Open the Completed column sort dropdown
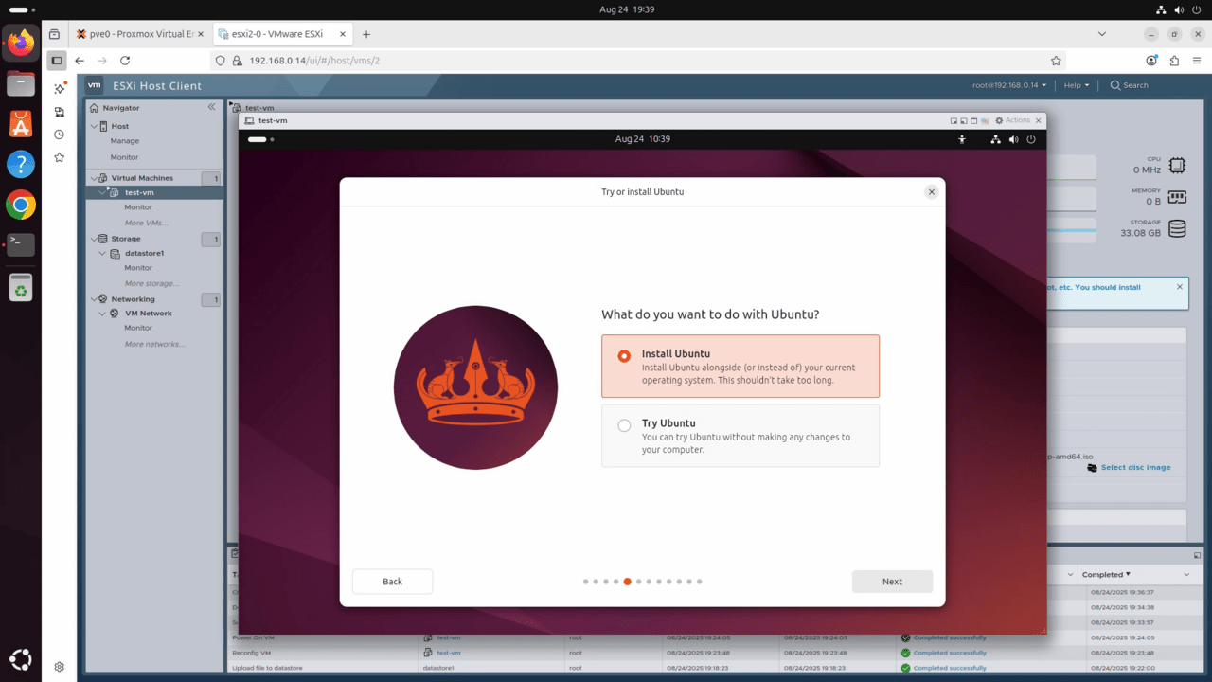1212x682 pixels. [1186, 575]
